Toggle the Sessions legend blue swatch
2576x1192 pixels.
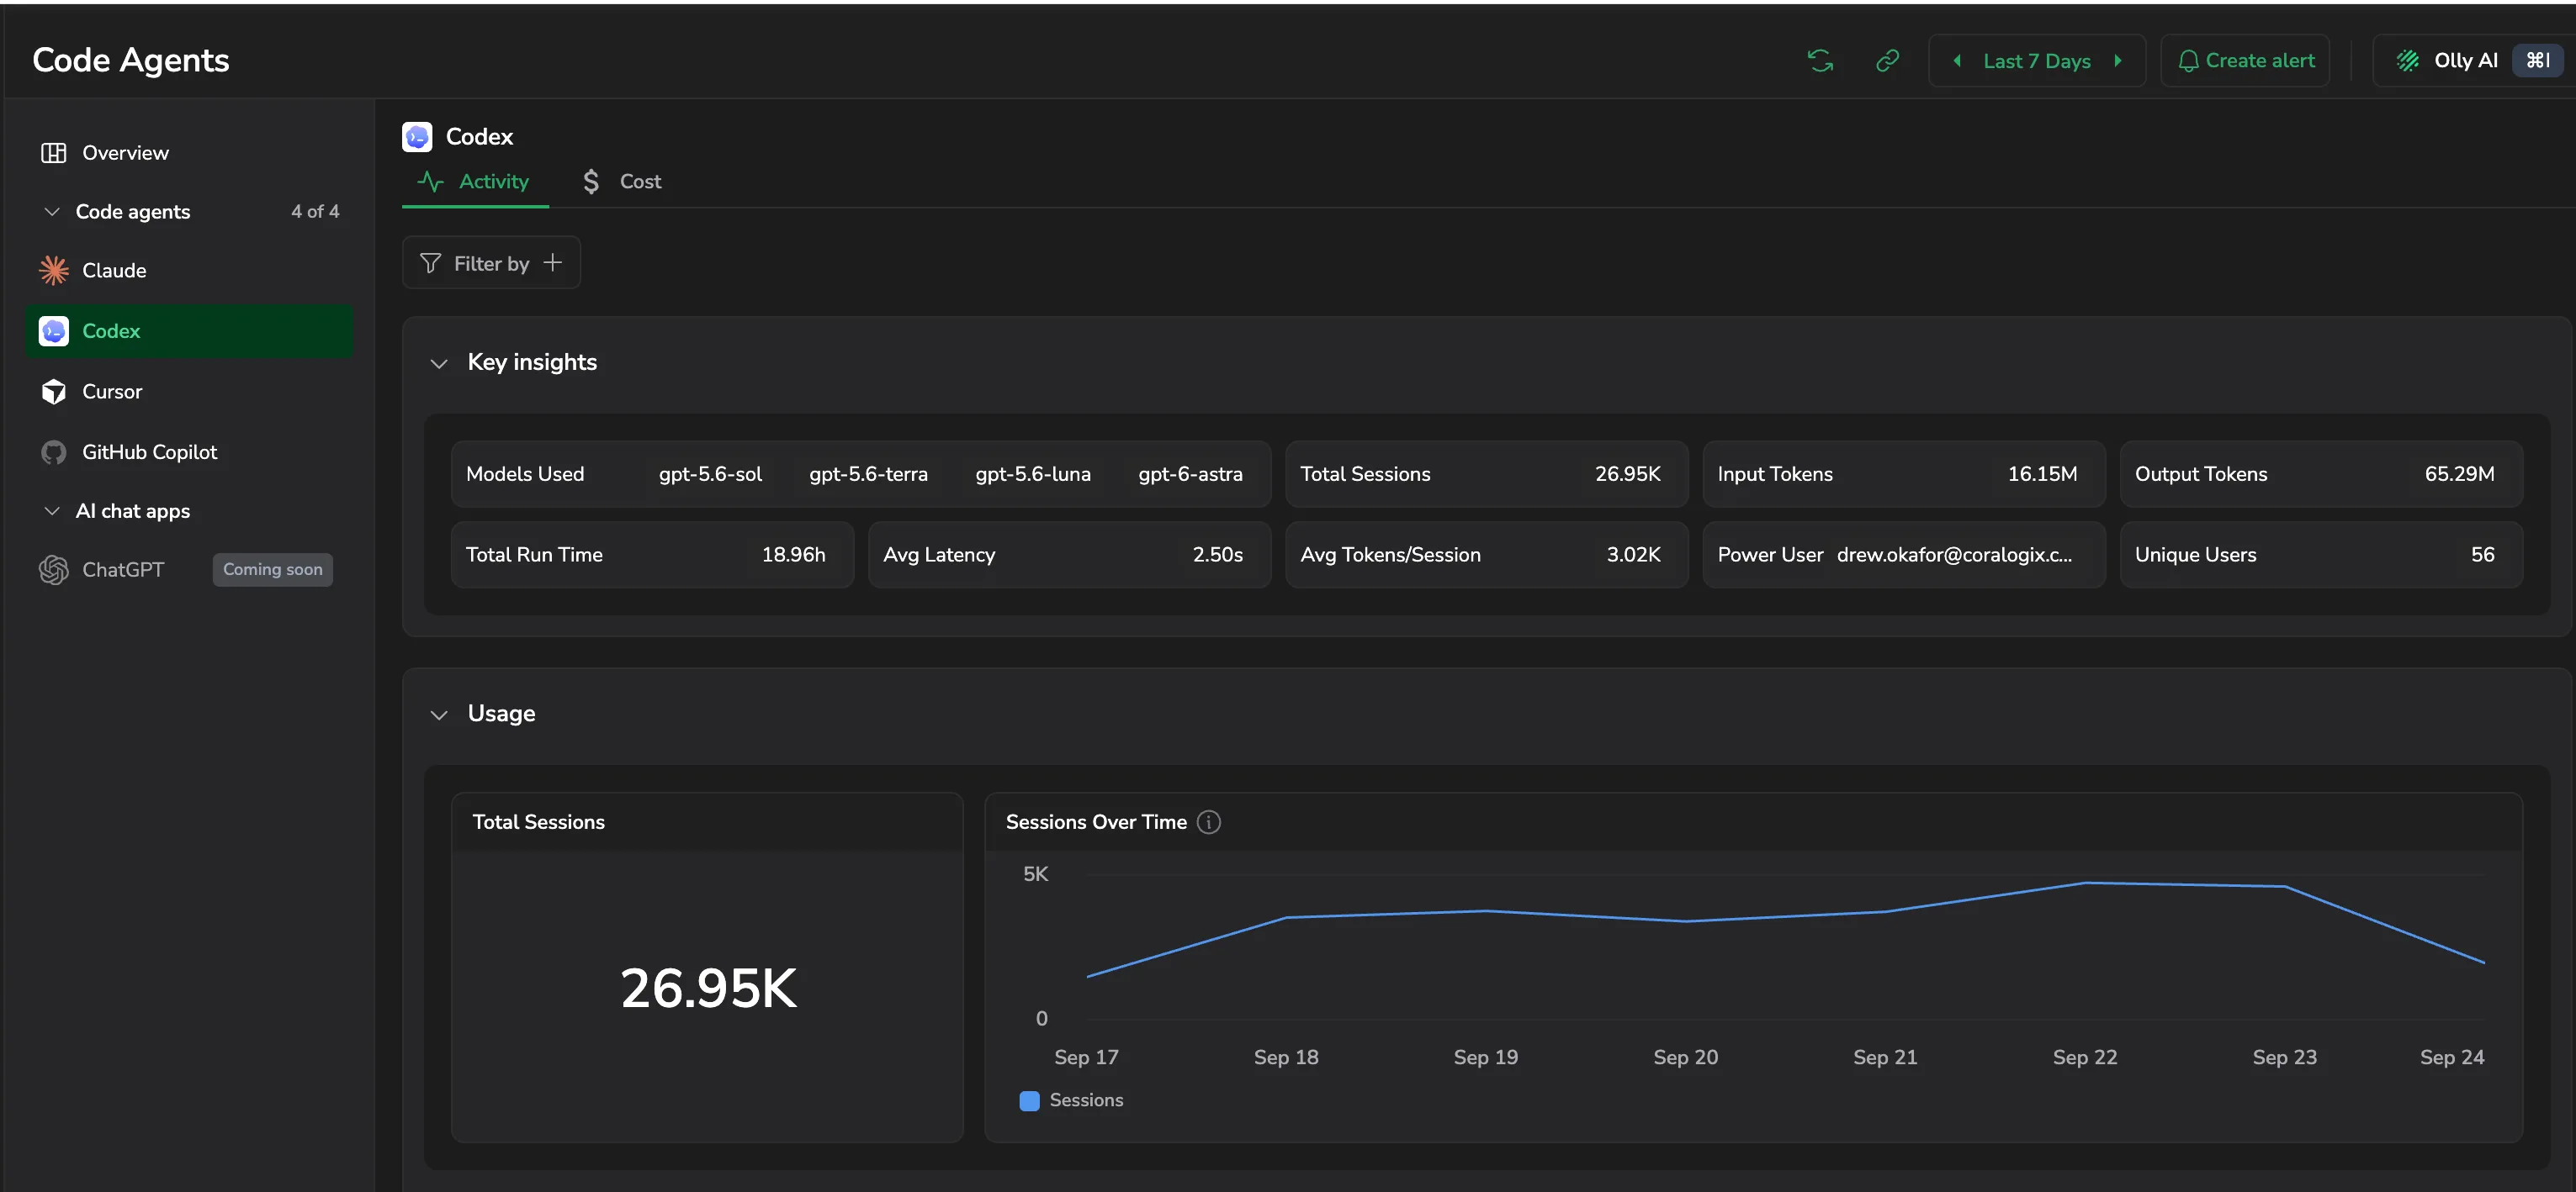click(1029, 1101)
